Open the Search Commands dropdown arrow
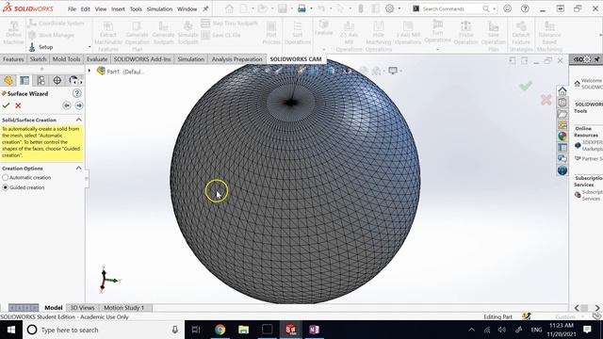The image size is (603, 339). tap(494, 8)
